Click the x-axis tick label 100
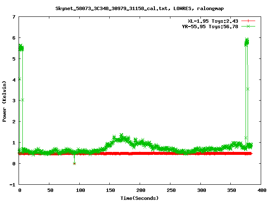Screen dimensions: 270x202 (x=81, y=190)
